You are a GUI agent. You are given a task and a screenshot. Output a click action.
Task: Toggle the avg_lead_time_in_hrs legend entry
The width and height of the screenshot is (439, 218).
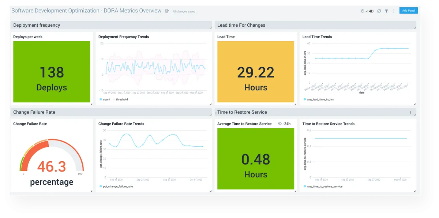pos(319,99)
